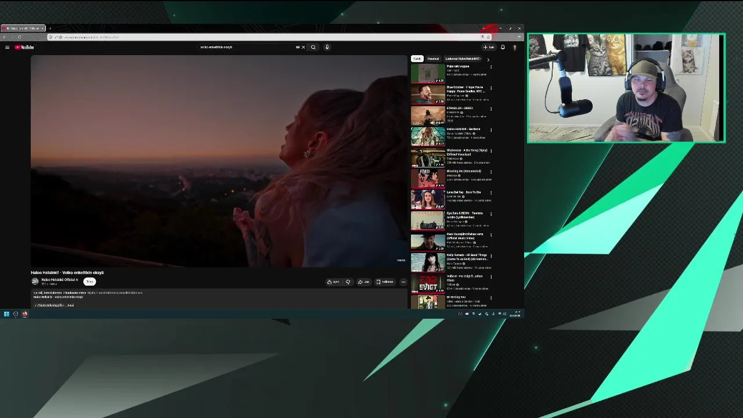
Task: Dislike the video with thumbs down
Action: click(x=348, y=282)
